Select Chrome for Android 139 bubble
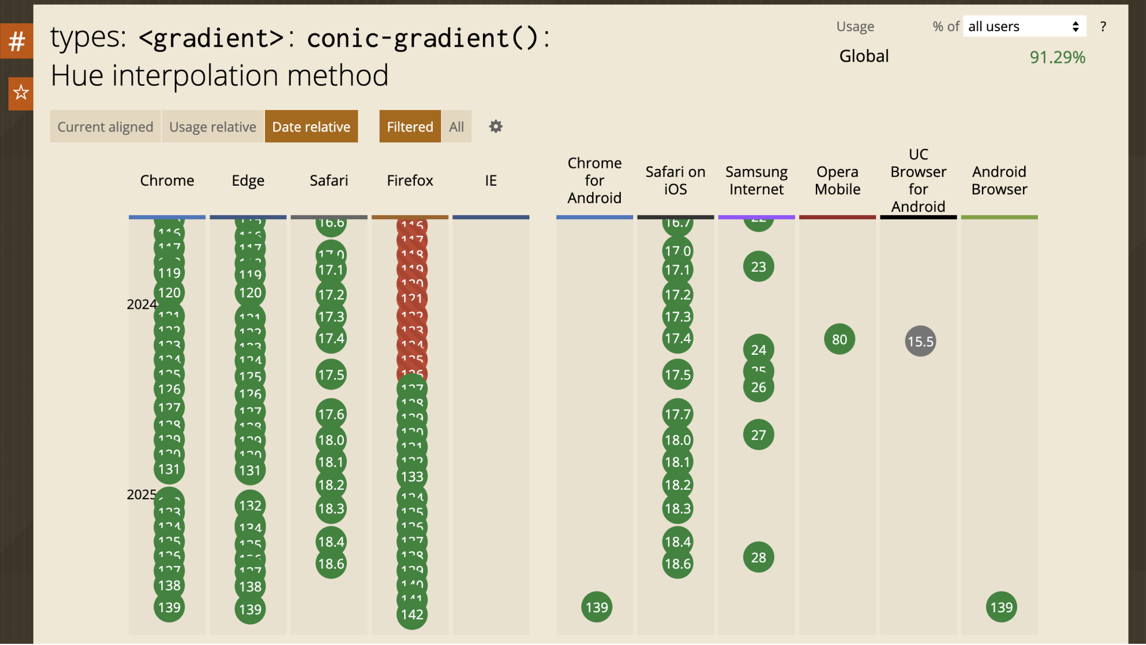The image size is (1146, 645). (x=597, y=607)
